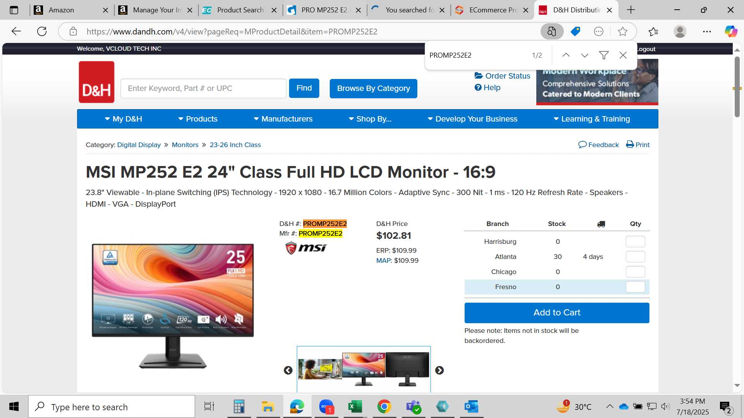Expand the Manufacturers menu

(x=283, y=119)
